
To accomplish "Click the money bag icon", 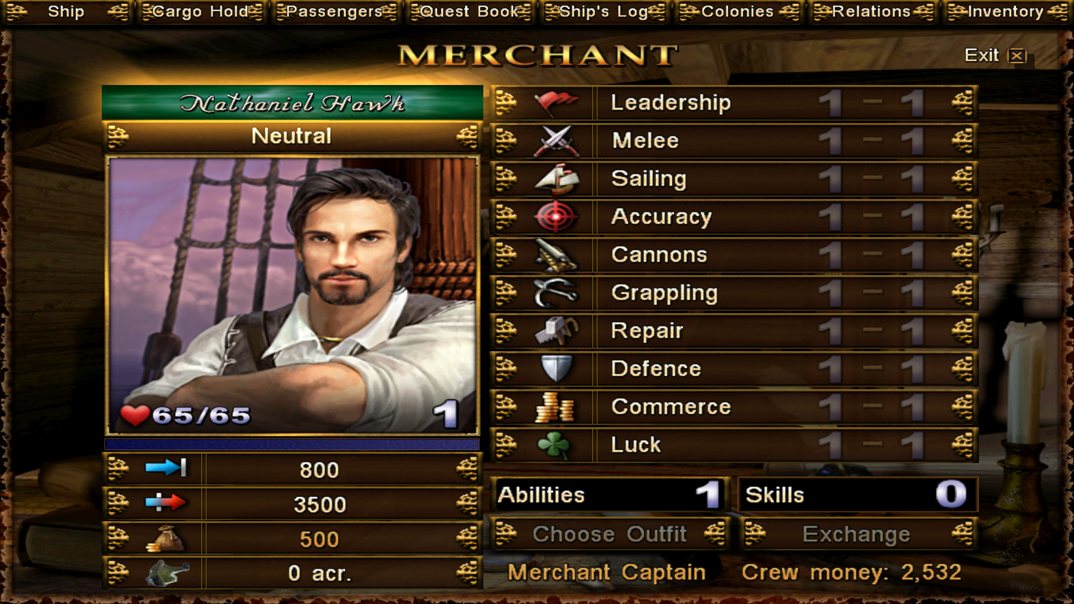I will tap(165, 539).
